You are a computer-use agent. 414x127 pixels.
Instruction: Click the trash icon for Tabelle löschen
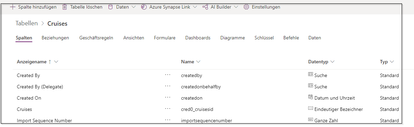(65, 7)
